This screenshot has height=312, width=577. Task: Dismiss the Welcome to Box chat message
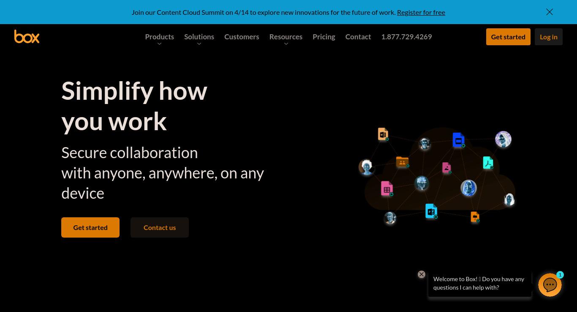point(422,274)
